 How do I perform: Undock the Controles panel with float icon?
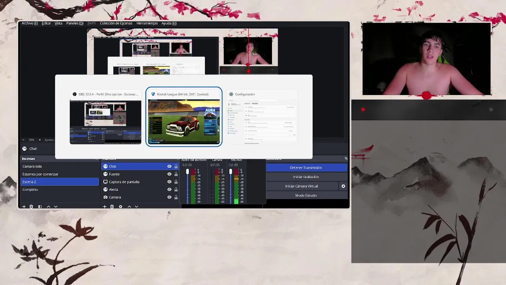pyautogui.click(x=346, y=159)
